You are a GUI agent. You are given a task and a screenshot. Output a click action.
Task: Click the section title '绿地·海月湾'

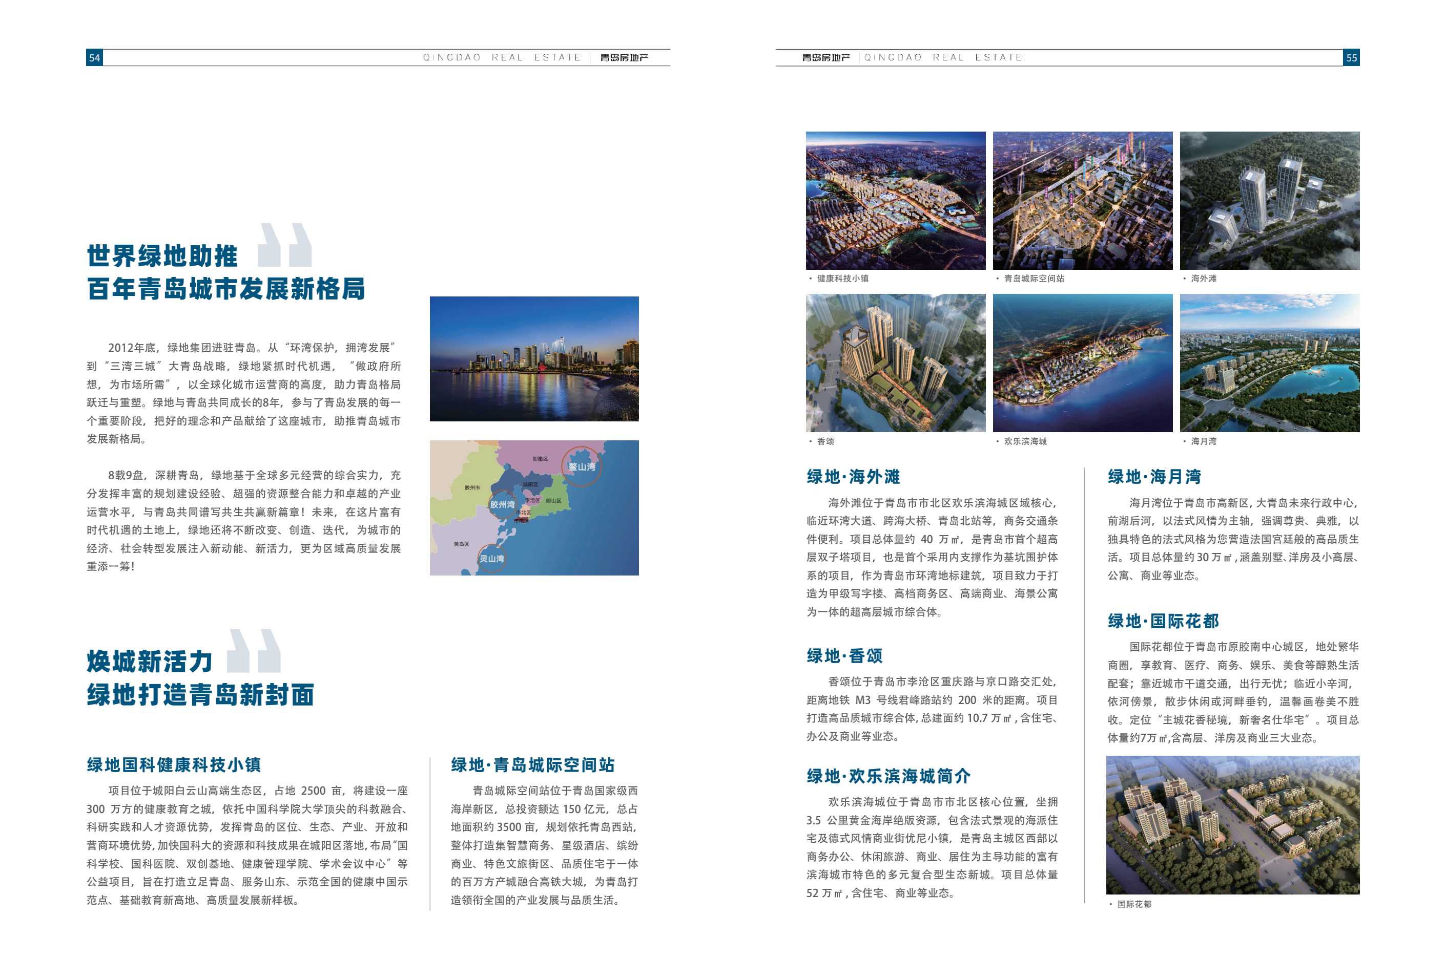point(1154,477)
